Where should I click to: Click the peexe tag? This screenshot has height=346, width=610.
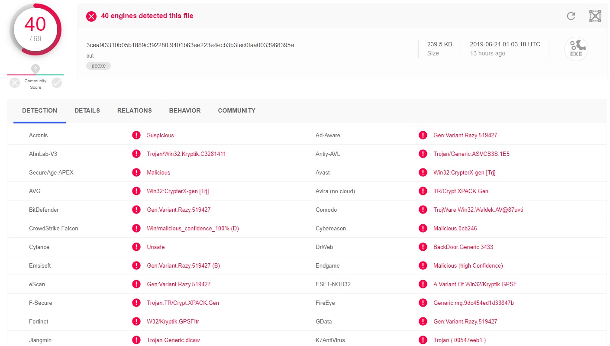99,66
